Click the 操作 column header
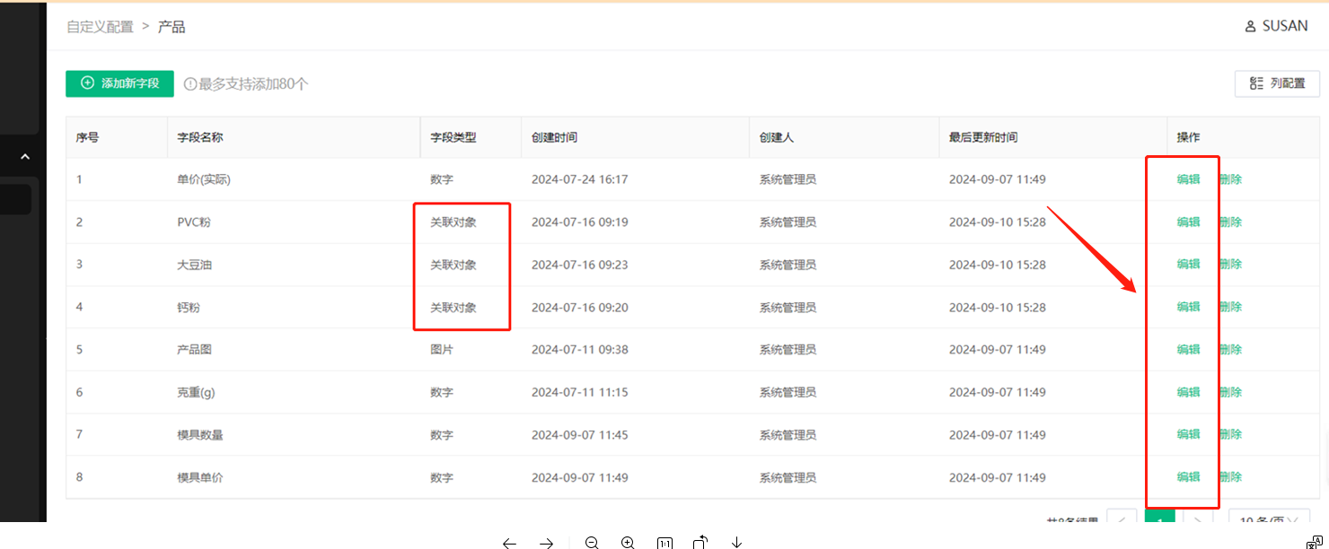Viewport: 1329px width, 549px height. [1188, 137]
